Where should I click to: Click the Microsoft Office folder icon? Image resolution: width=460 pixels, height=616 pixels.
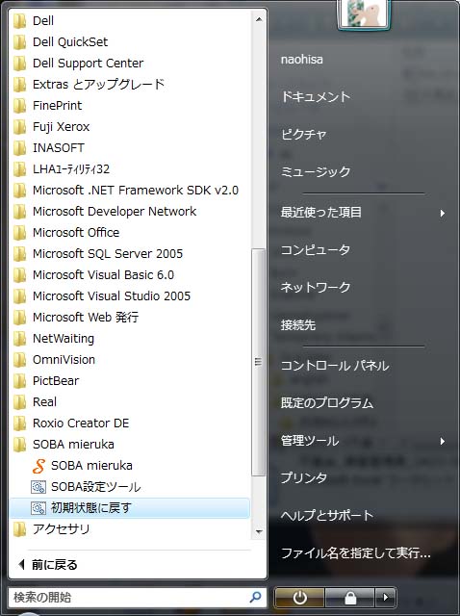(x=19, y=233)
